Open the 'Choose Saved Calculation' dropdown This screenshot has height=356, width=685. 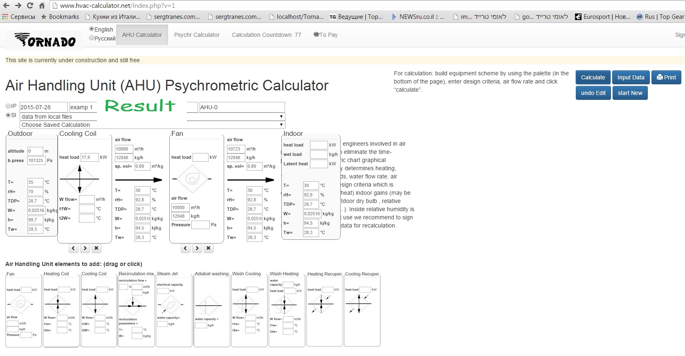pos(152,125)
